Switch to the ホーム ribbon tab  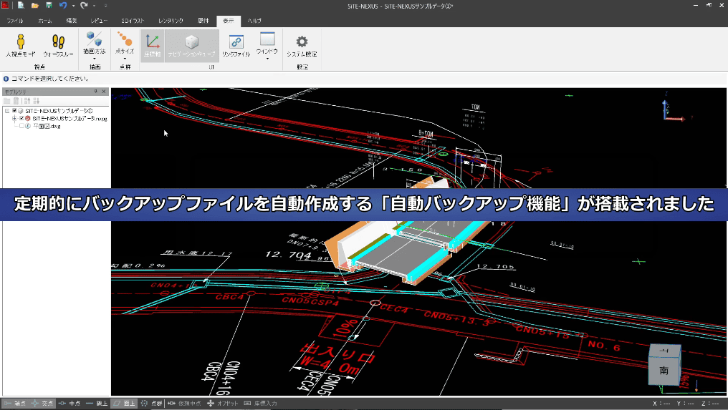pyautogui.click(x=45, y=21)
